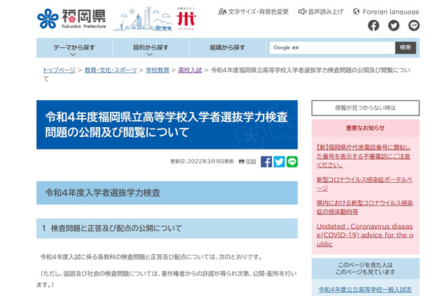Click the 検索 search button
Image resolution: width=445 pixels, height=296 pixels.
[405, 48]
